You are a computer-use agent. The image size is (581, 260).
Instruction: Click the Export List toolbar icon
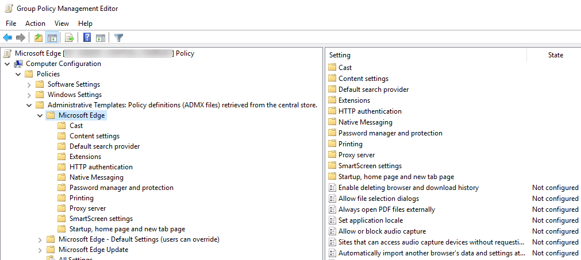(x=70, y=38)
